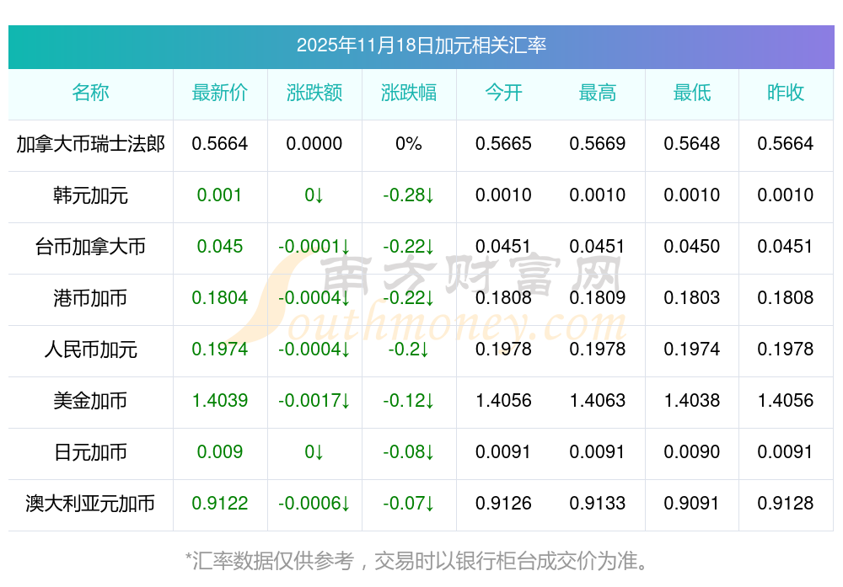Open the 澳大利亚元加币 currency pair
Screen dimensions: 843x587
pos(90,504)
